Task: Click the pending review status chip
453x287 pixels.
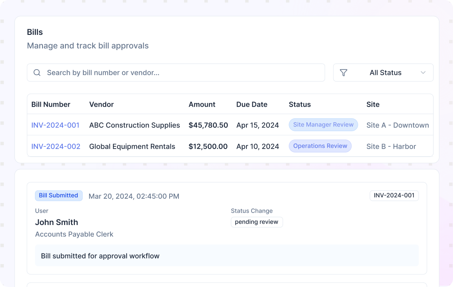Action: [257, 222]
